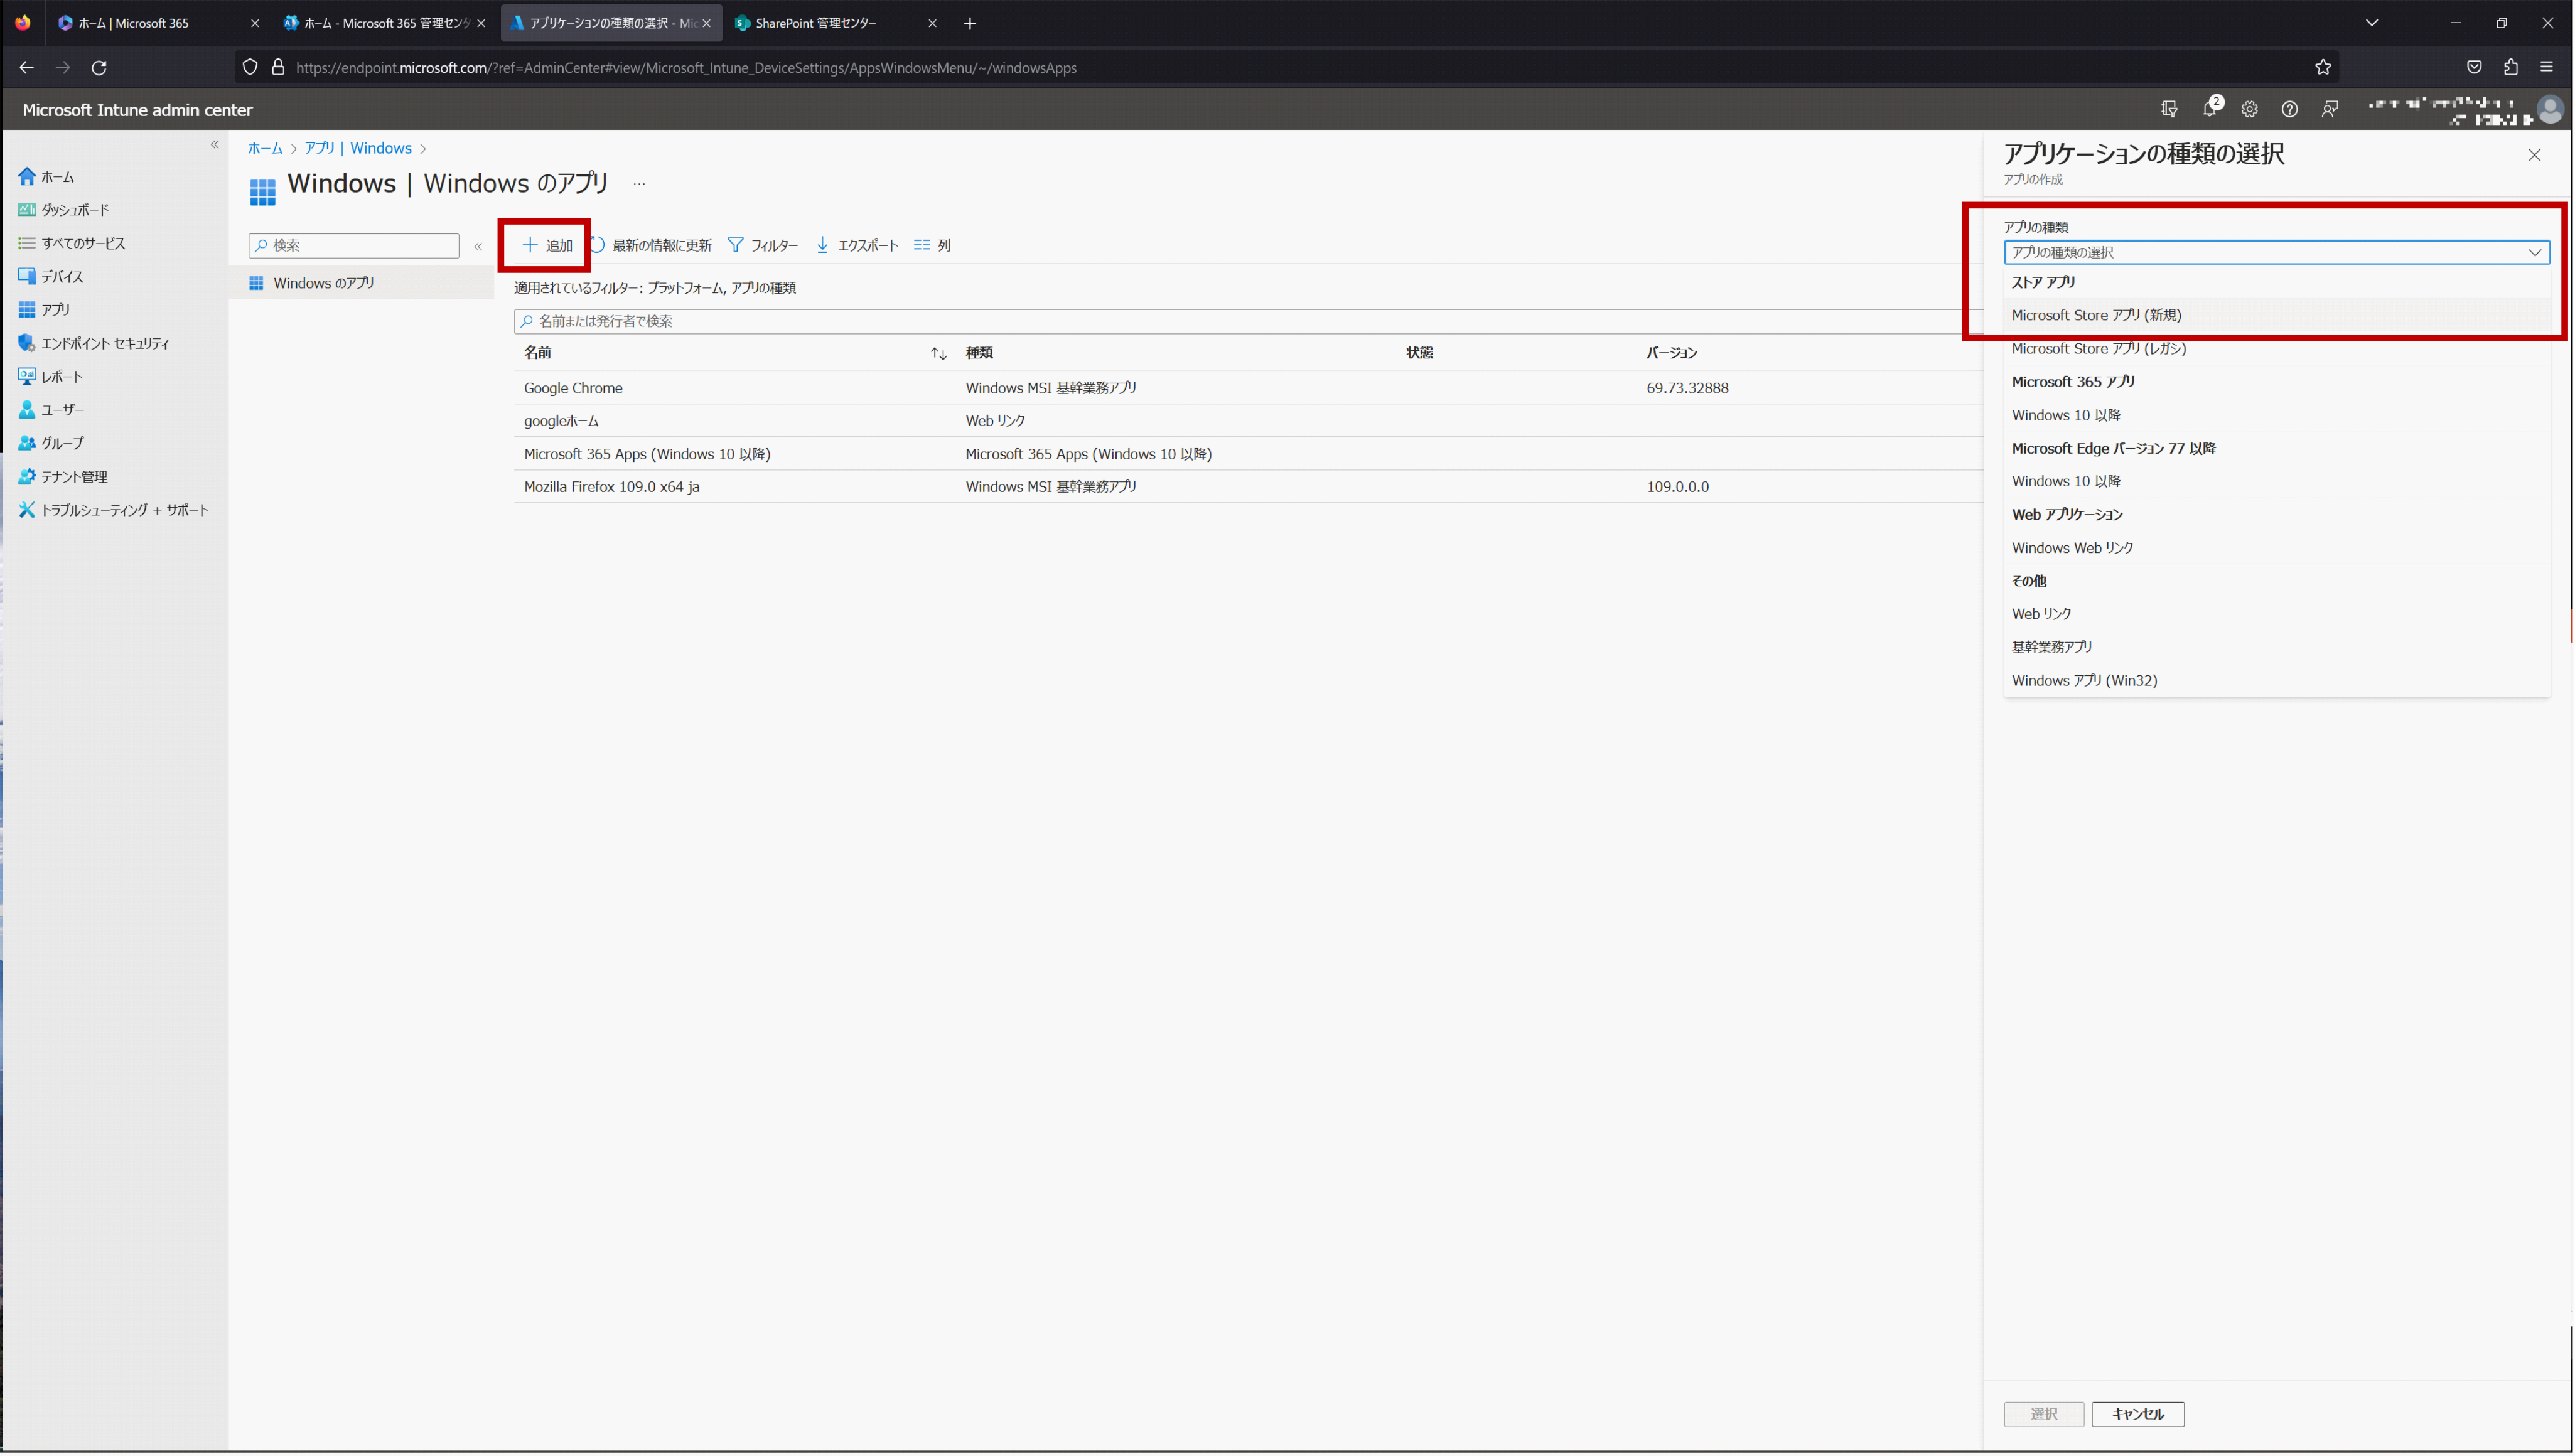Open アプリ in the sidebar
Viewport: 2575px width, 1456px height.
(x=44, y=310)
